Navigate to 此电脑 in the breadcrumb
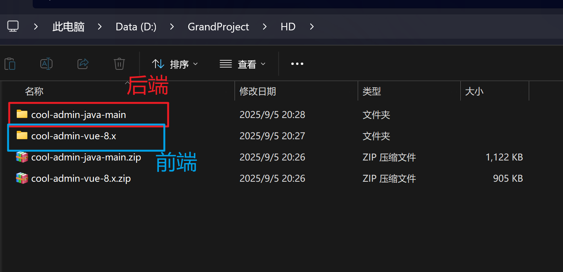 pyautogui.click(x=68, y=27)
